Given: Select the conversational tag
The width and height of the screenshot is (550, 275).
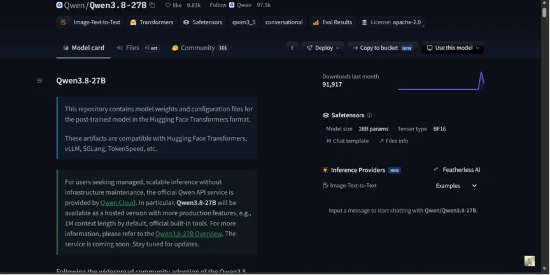Looking at the screenshot, I should (x=284, y=22).
